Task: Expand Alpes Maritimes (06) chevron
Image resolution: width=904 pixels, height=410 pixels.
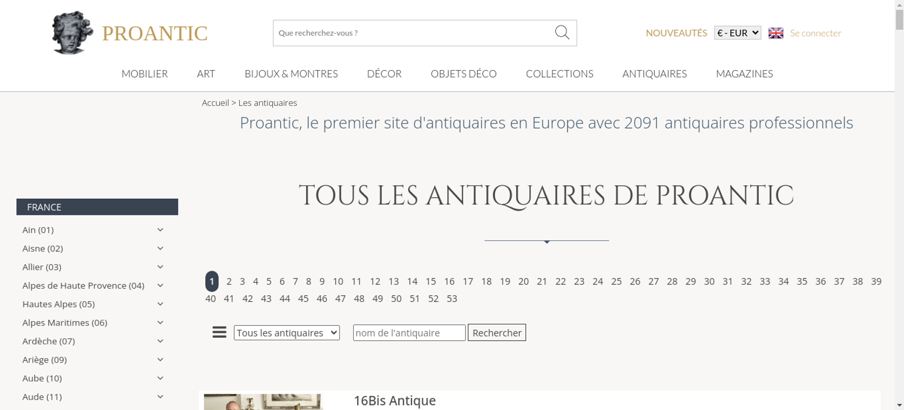Action: click(160, 322)
